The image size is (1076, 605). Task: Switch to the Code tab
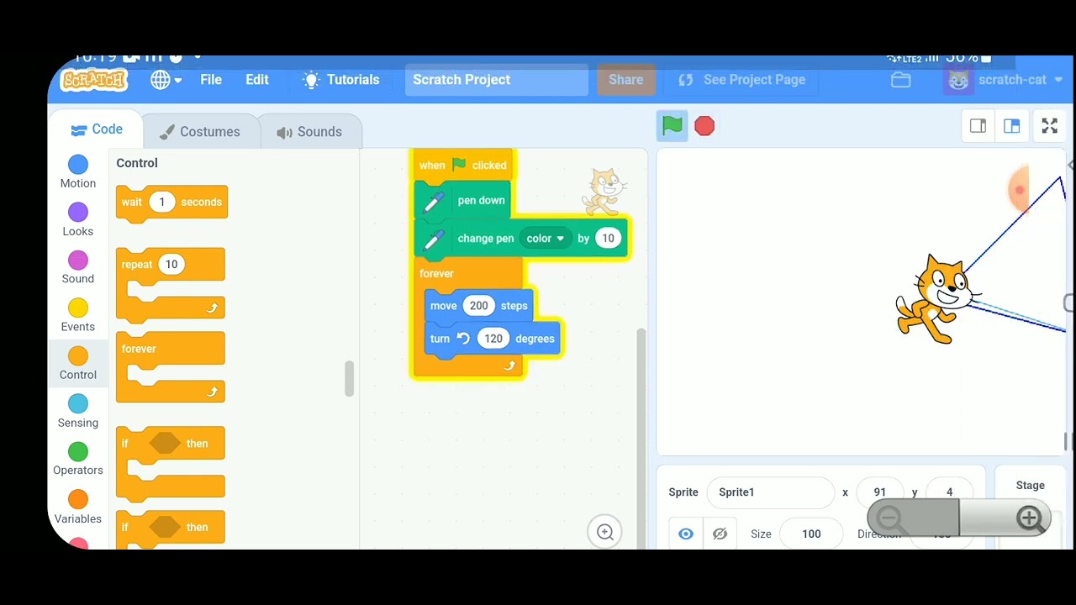coord(97,129)
